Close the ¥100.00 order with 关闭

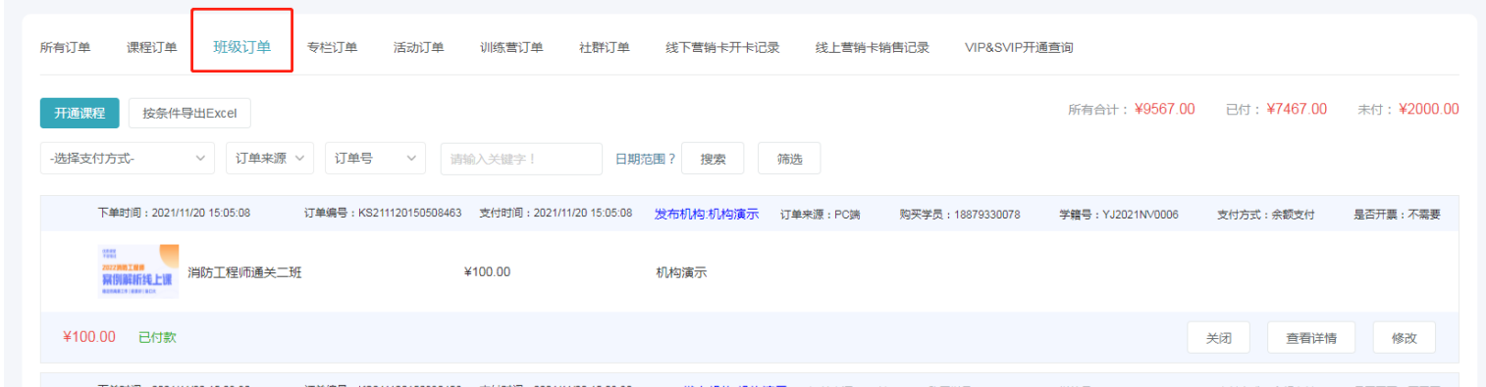point(1218,337)
